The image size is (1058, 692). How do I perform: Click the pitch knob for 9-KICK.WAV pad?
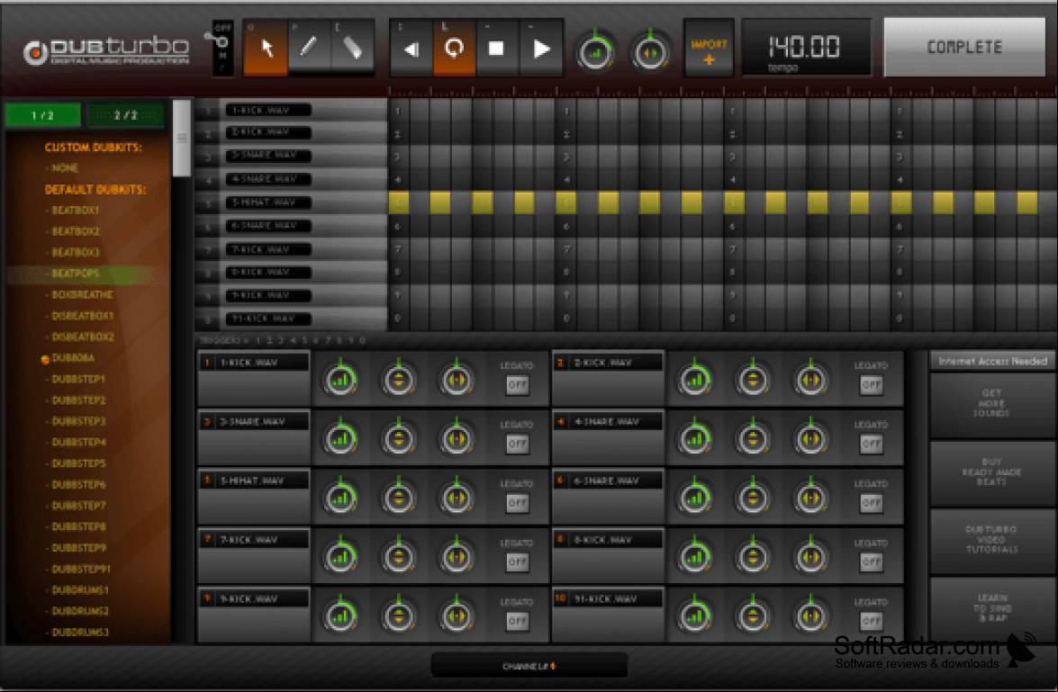coord(399,616)
